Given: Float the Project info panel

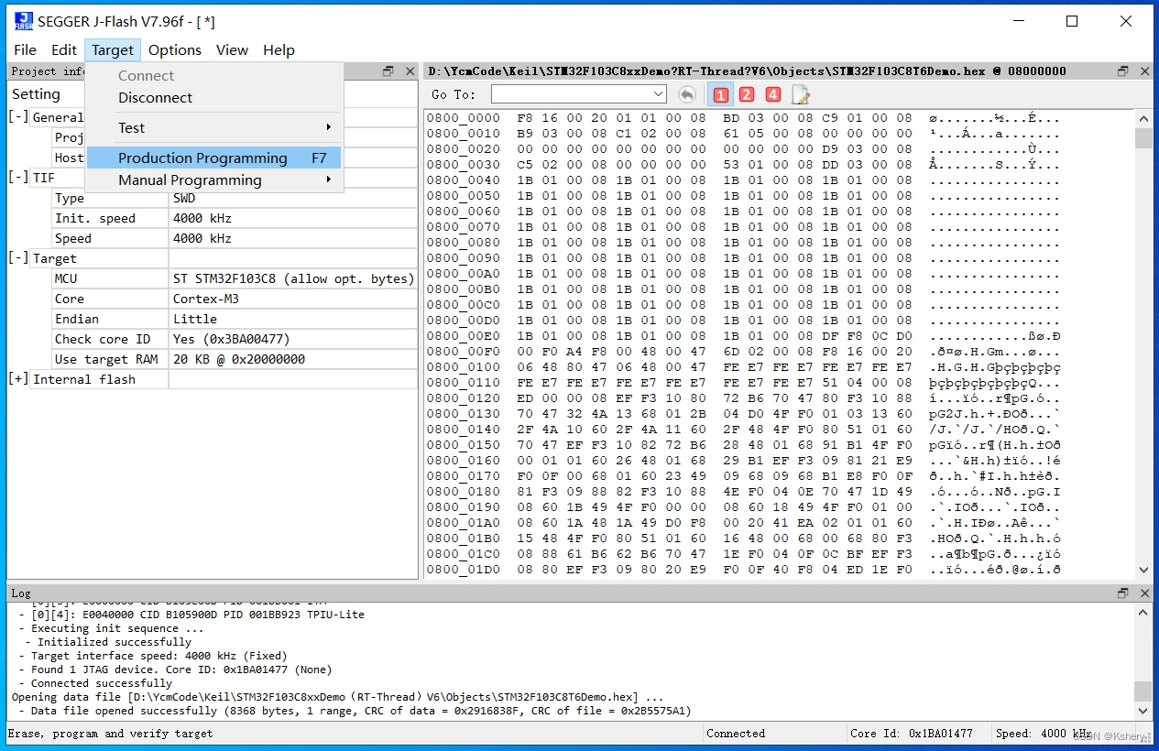Looking at the screenshot, I should tap(388, 71).
